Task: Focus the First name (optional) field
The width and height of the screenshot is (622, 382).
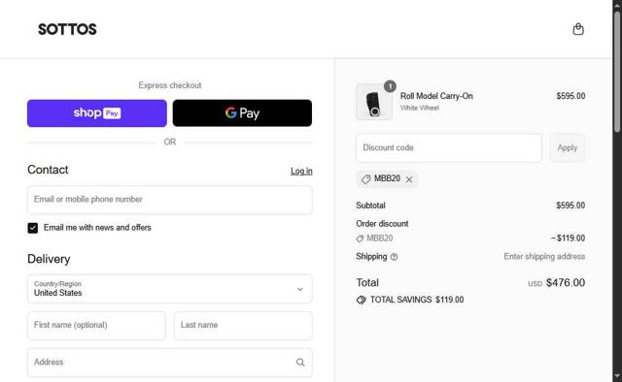Action: point(96,326)
